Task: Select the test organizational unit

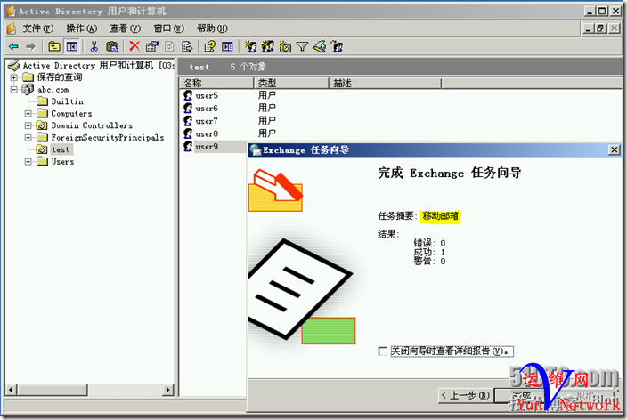Action: pyautogui.click(x=61, y=149)
